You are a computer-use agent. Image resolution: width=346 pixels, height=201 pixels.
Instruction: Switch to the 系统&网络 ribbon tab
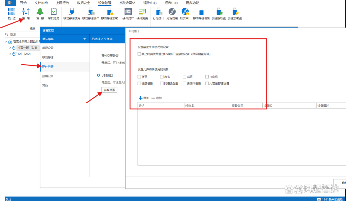127,3
